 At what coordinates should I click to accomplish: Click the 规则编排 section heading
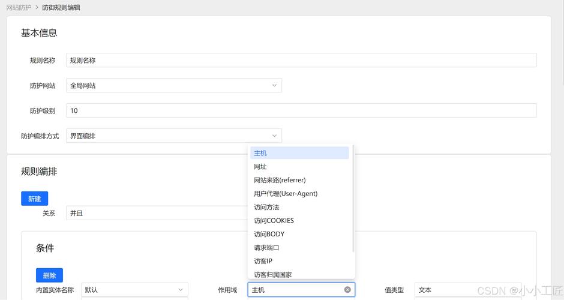(39, 171)
